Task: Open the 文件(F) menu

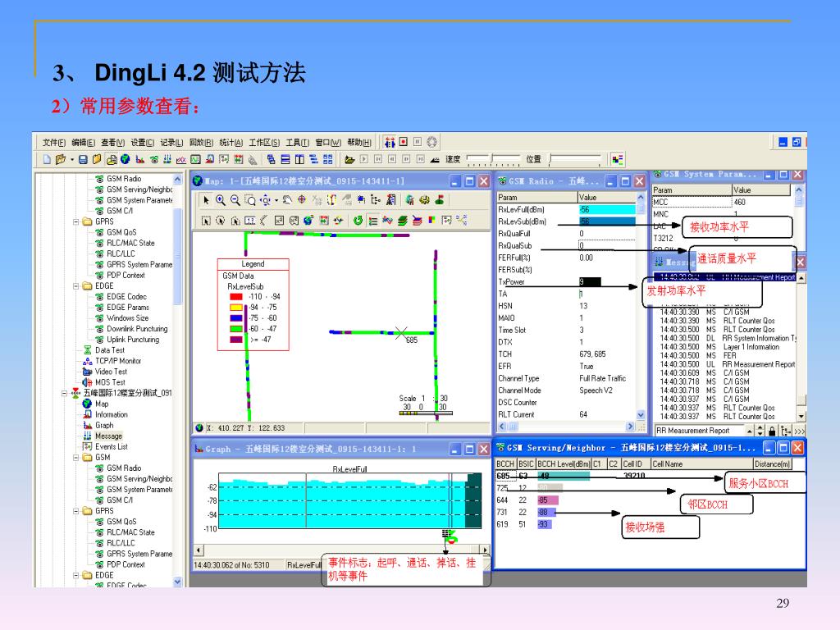Action: coord(54,143)
